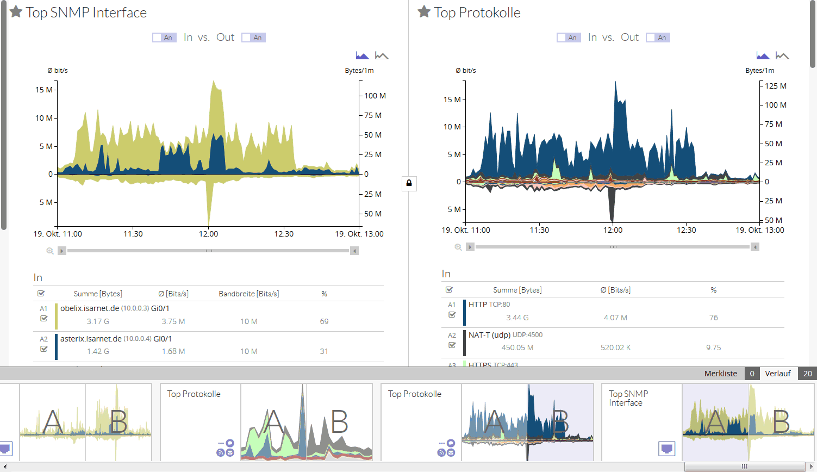817x472 pixels.
Task: Click the star icon next to Top SNMP Interface
Action: [x=16, y=12]
